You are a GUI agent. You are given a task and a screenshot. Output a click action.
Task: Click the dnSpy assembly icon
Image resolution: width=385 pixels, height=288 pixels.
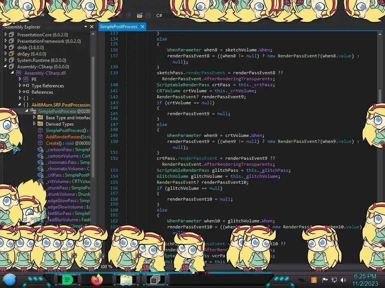point(12,54)
